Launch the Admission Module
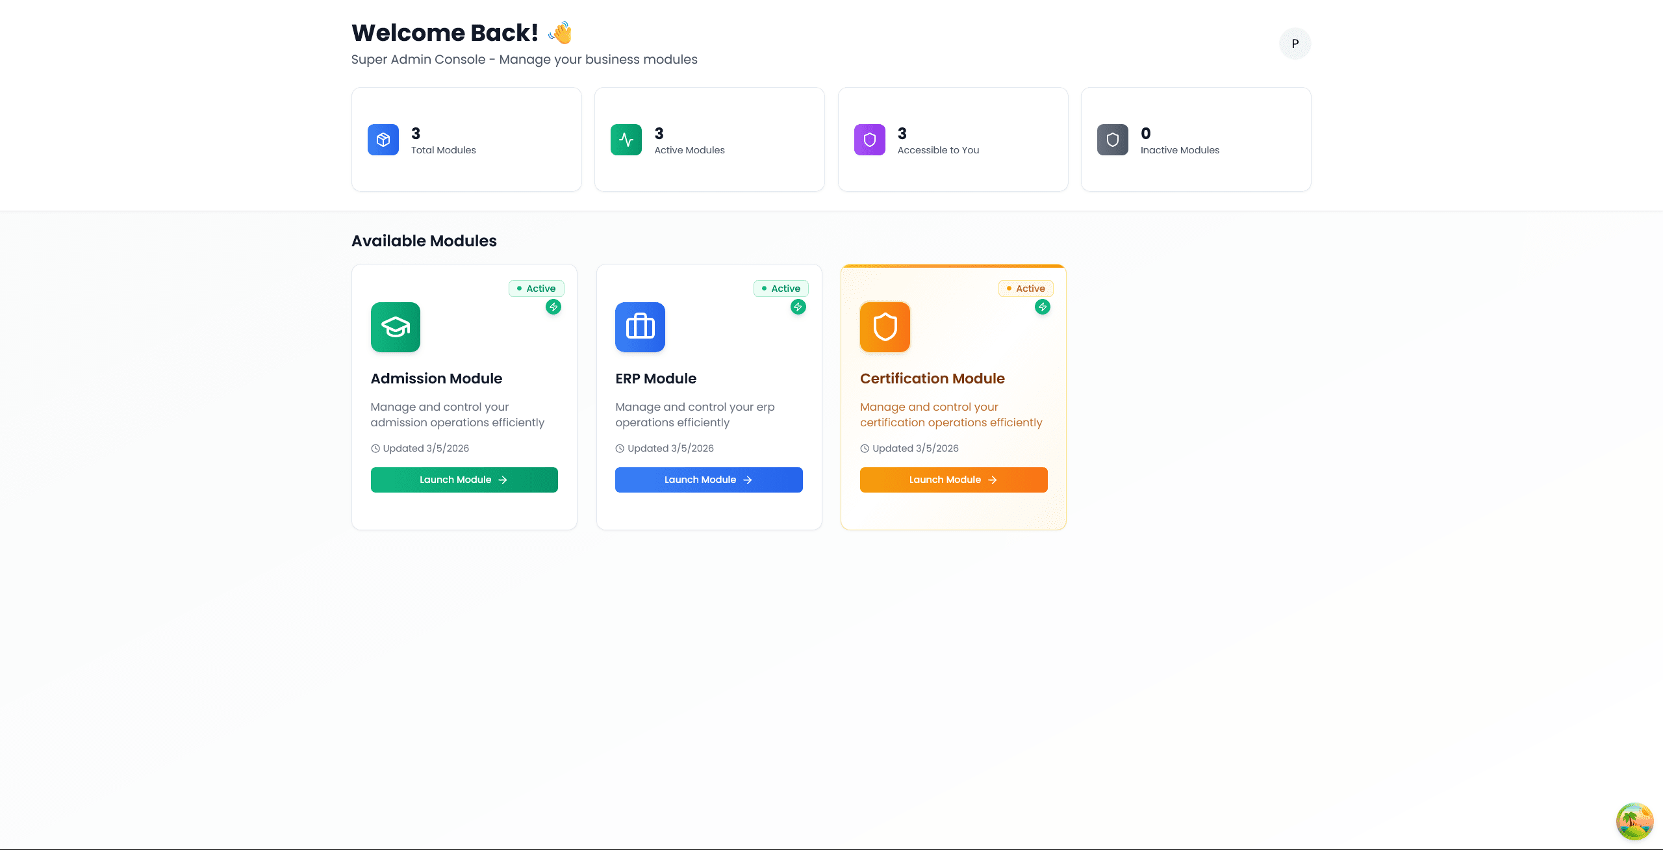 point(464,480)
